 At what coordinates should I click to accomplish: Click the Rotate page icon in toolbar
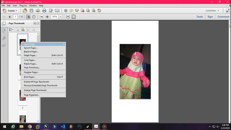click(88, 10)
